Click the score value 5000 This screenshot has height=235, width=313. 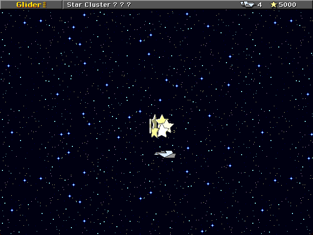click(288, 4)
